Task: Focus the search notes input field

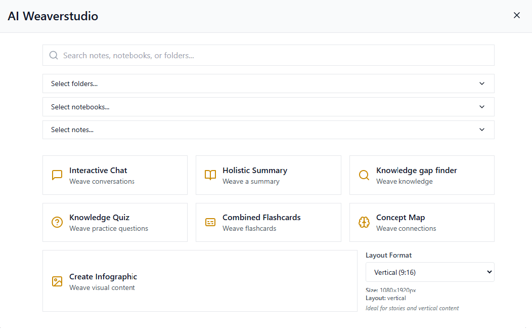Action: tap(269, 55)
